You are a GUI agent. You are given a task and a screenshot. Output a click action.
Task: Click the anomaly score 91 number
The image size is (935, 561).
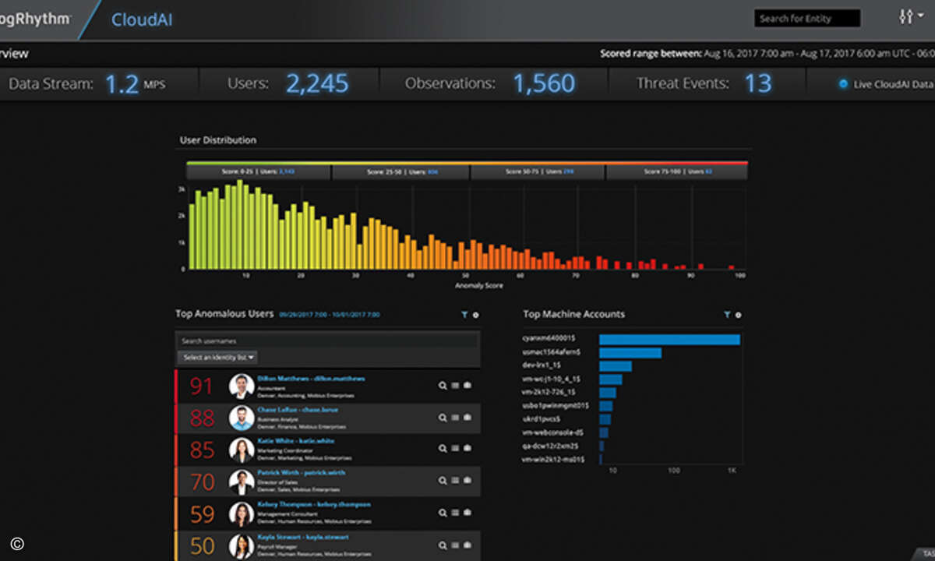202,386
